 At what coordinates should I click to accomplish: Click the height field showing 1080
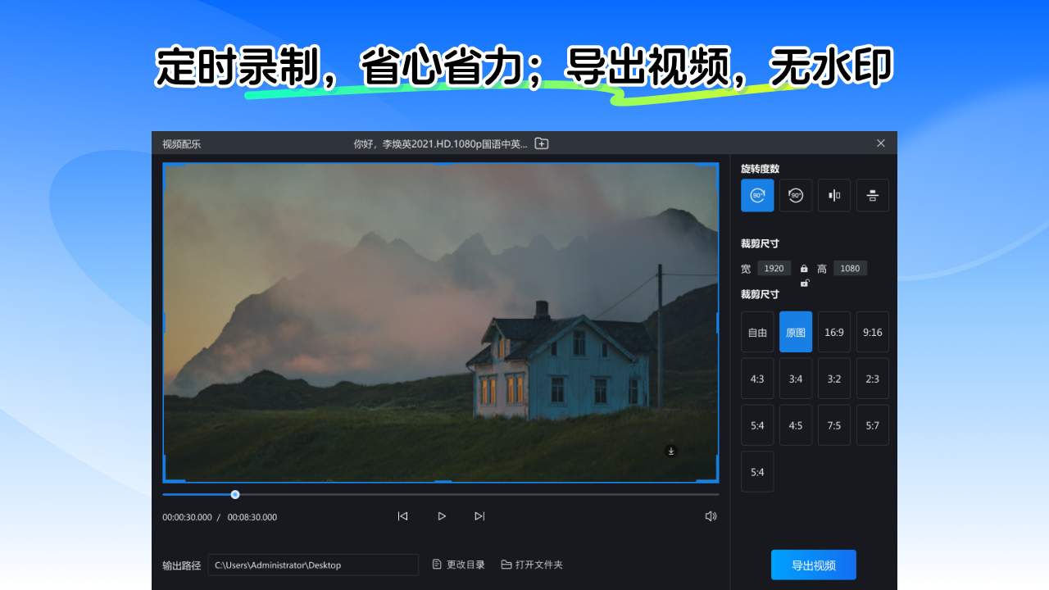(850, 268)
